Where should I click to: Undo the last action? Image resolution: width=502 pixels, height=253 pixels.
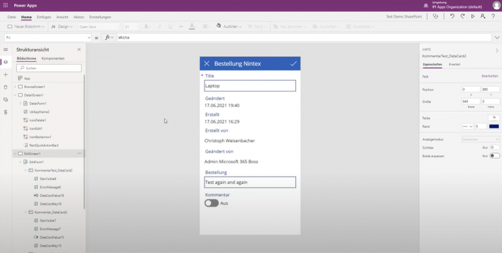[x=452, y=16]
